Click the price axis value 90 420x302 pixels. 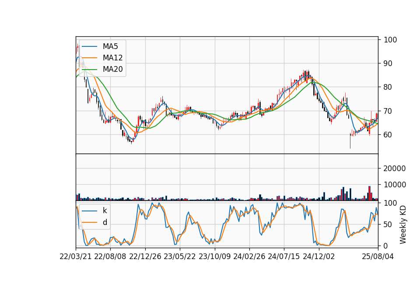click(x=388, y=63)
